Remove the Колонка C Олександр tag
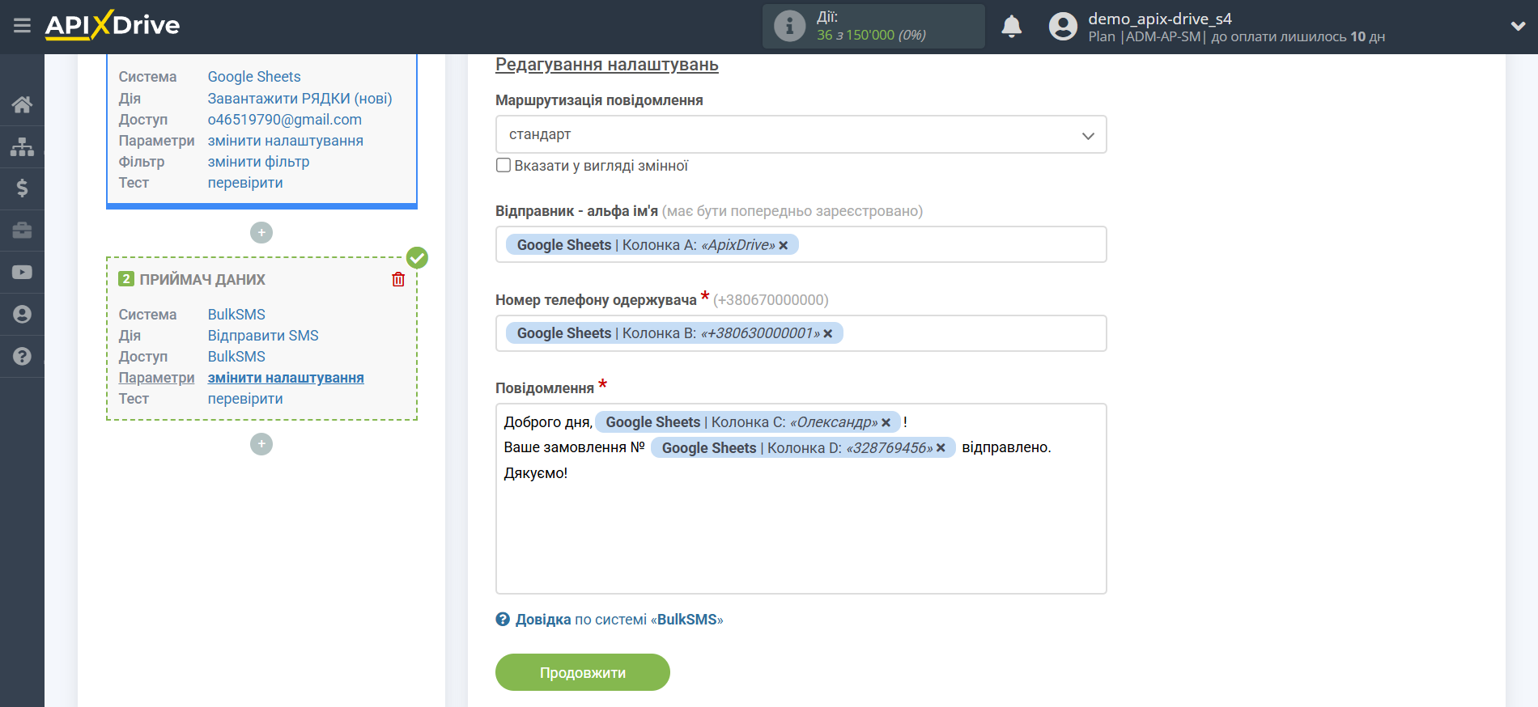The image size is (1538, 707). 886,423
